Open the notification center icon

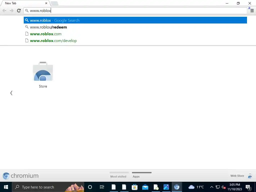point(248,187)
